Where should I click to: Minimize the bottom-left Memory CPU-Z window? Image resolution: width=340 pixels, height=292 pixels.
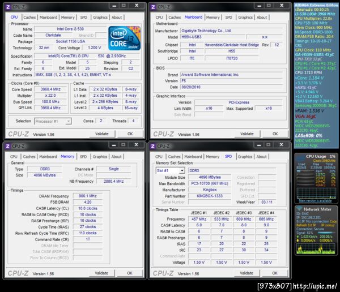click(x=114, y=145)
